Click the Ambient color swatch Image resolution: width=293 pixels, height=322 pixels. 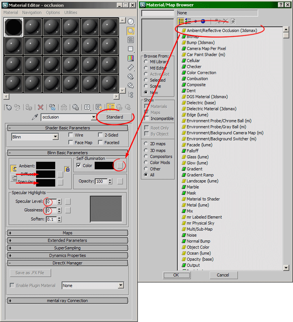point(46,166)
